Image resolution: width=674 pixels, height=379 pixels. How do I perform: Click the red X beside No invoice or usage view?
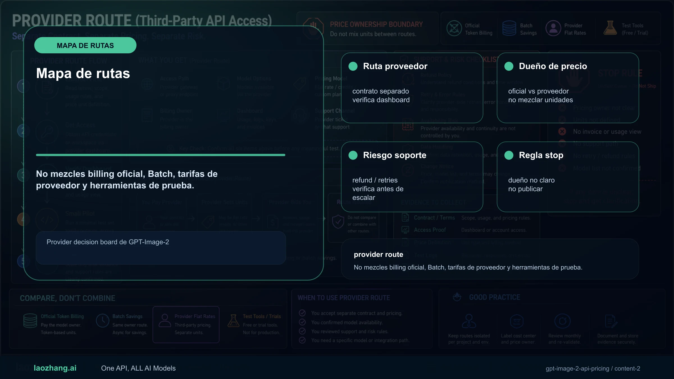pyautogui.click(x=562, y=131)
